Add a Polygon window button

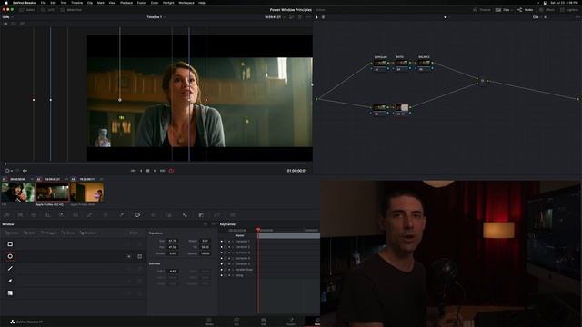(x=49, y=233)
